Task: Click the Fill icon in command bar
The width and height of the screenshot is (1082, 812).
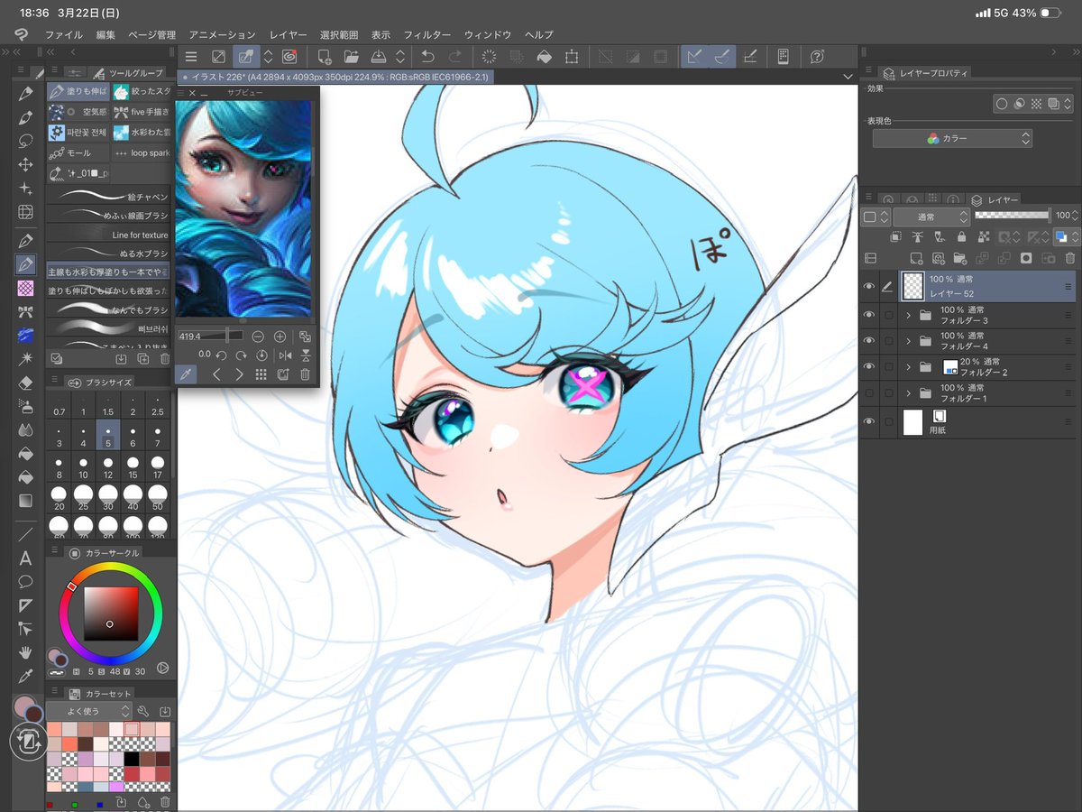Action: coord(544,57)
